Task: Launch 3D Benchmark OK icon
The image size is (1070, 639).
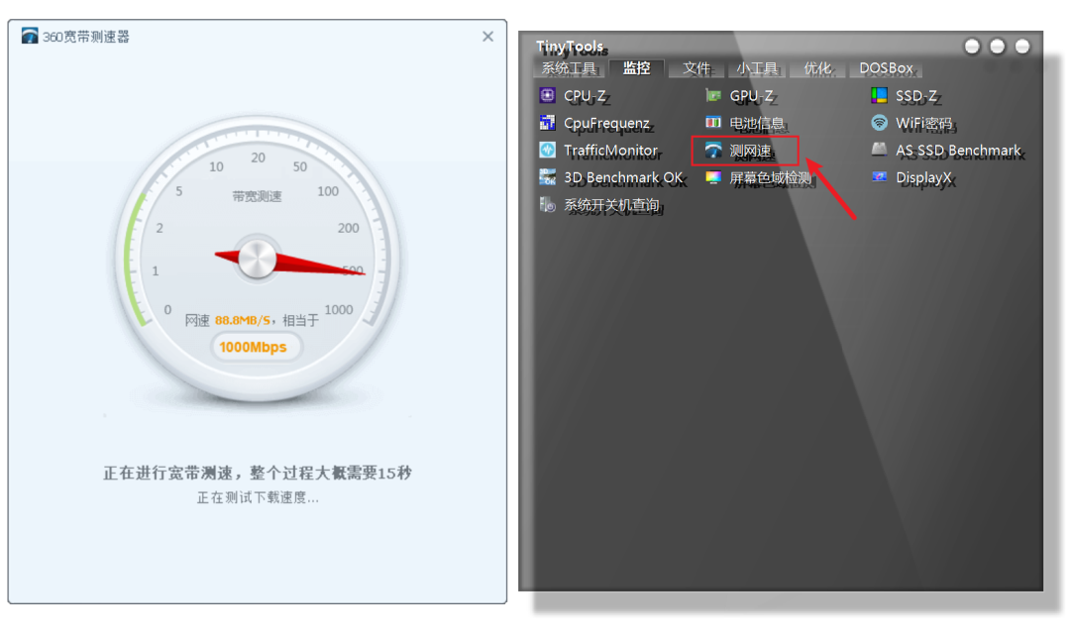Action: [x=547, y=176]
